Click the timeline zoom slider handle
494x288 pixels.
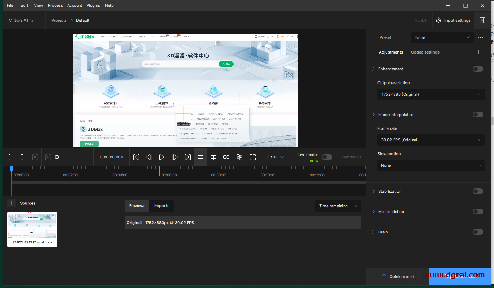tap(56, 157)
